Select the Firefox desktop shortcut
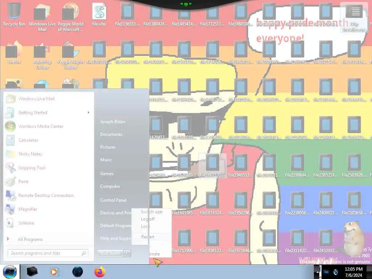Screen dimensions: 372x279 tap(14, 53)
